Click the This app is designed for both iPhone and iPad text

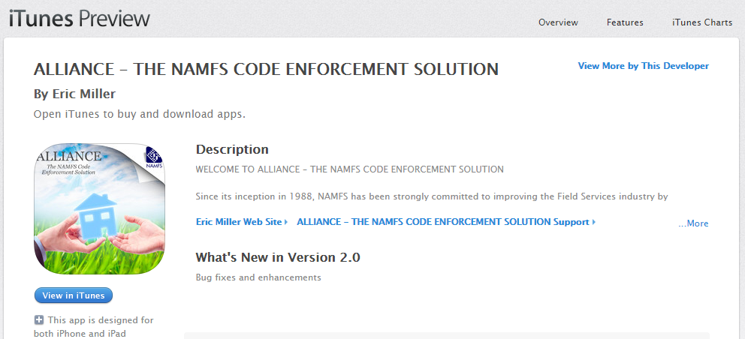pyautogui.click(x=94, y=327)
